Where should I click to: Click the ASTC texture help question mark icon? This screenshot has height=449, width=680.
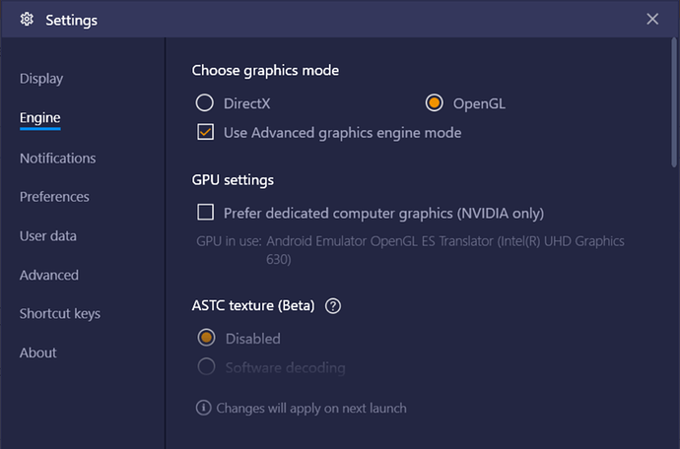pyautogui.click(x=333, y=305)
